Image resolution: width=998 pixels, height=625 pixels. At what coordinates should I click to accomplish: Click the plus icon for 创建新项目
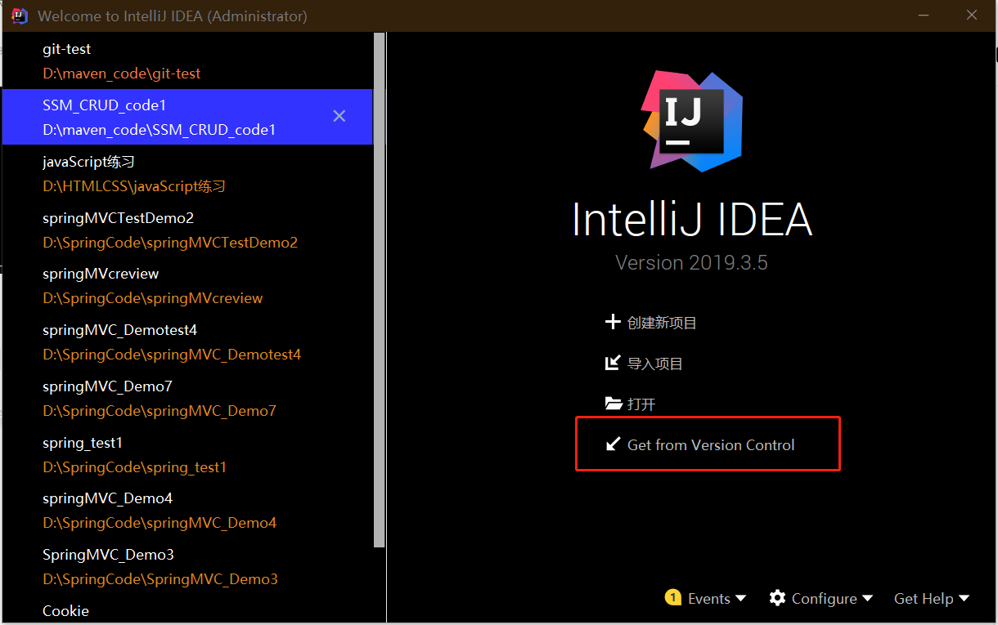pyautogui.click(x=613, y=322)
